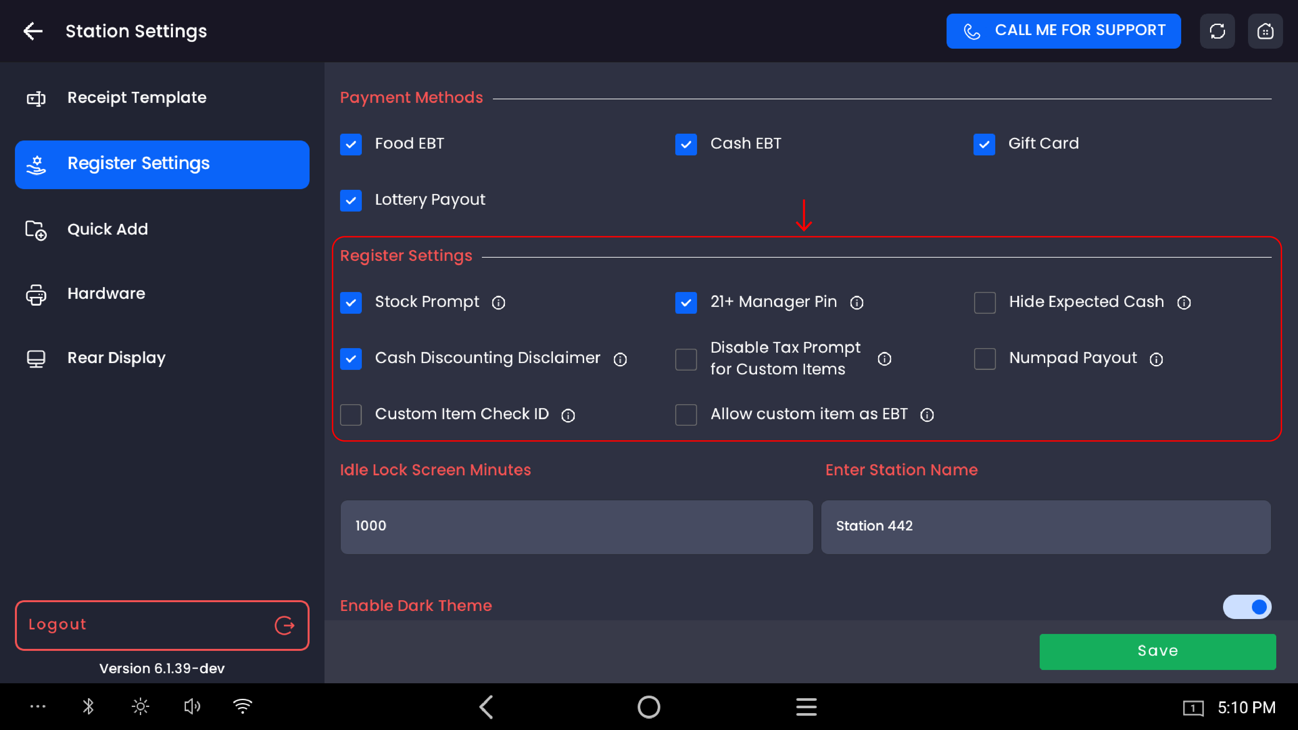Uncheck Food EBT payment method

[351, 144]
